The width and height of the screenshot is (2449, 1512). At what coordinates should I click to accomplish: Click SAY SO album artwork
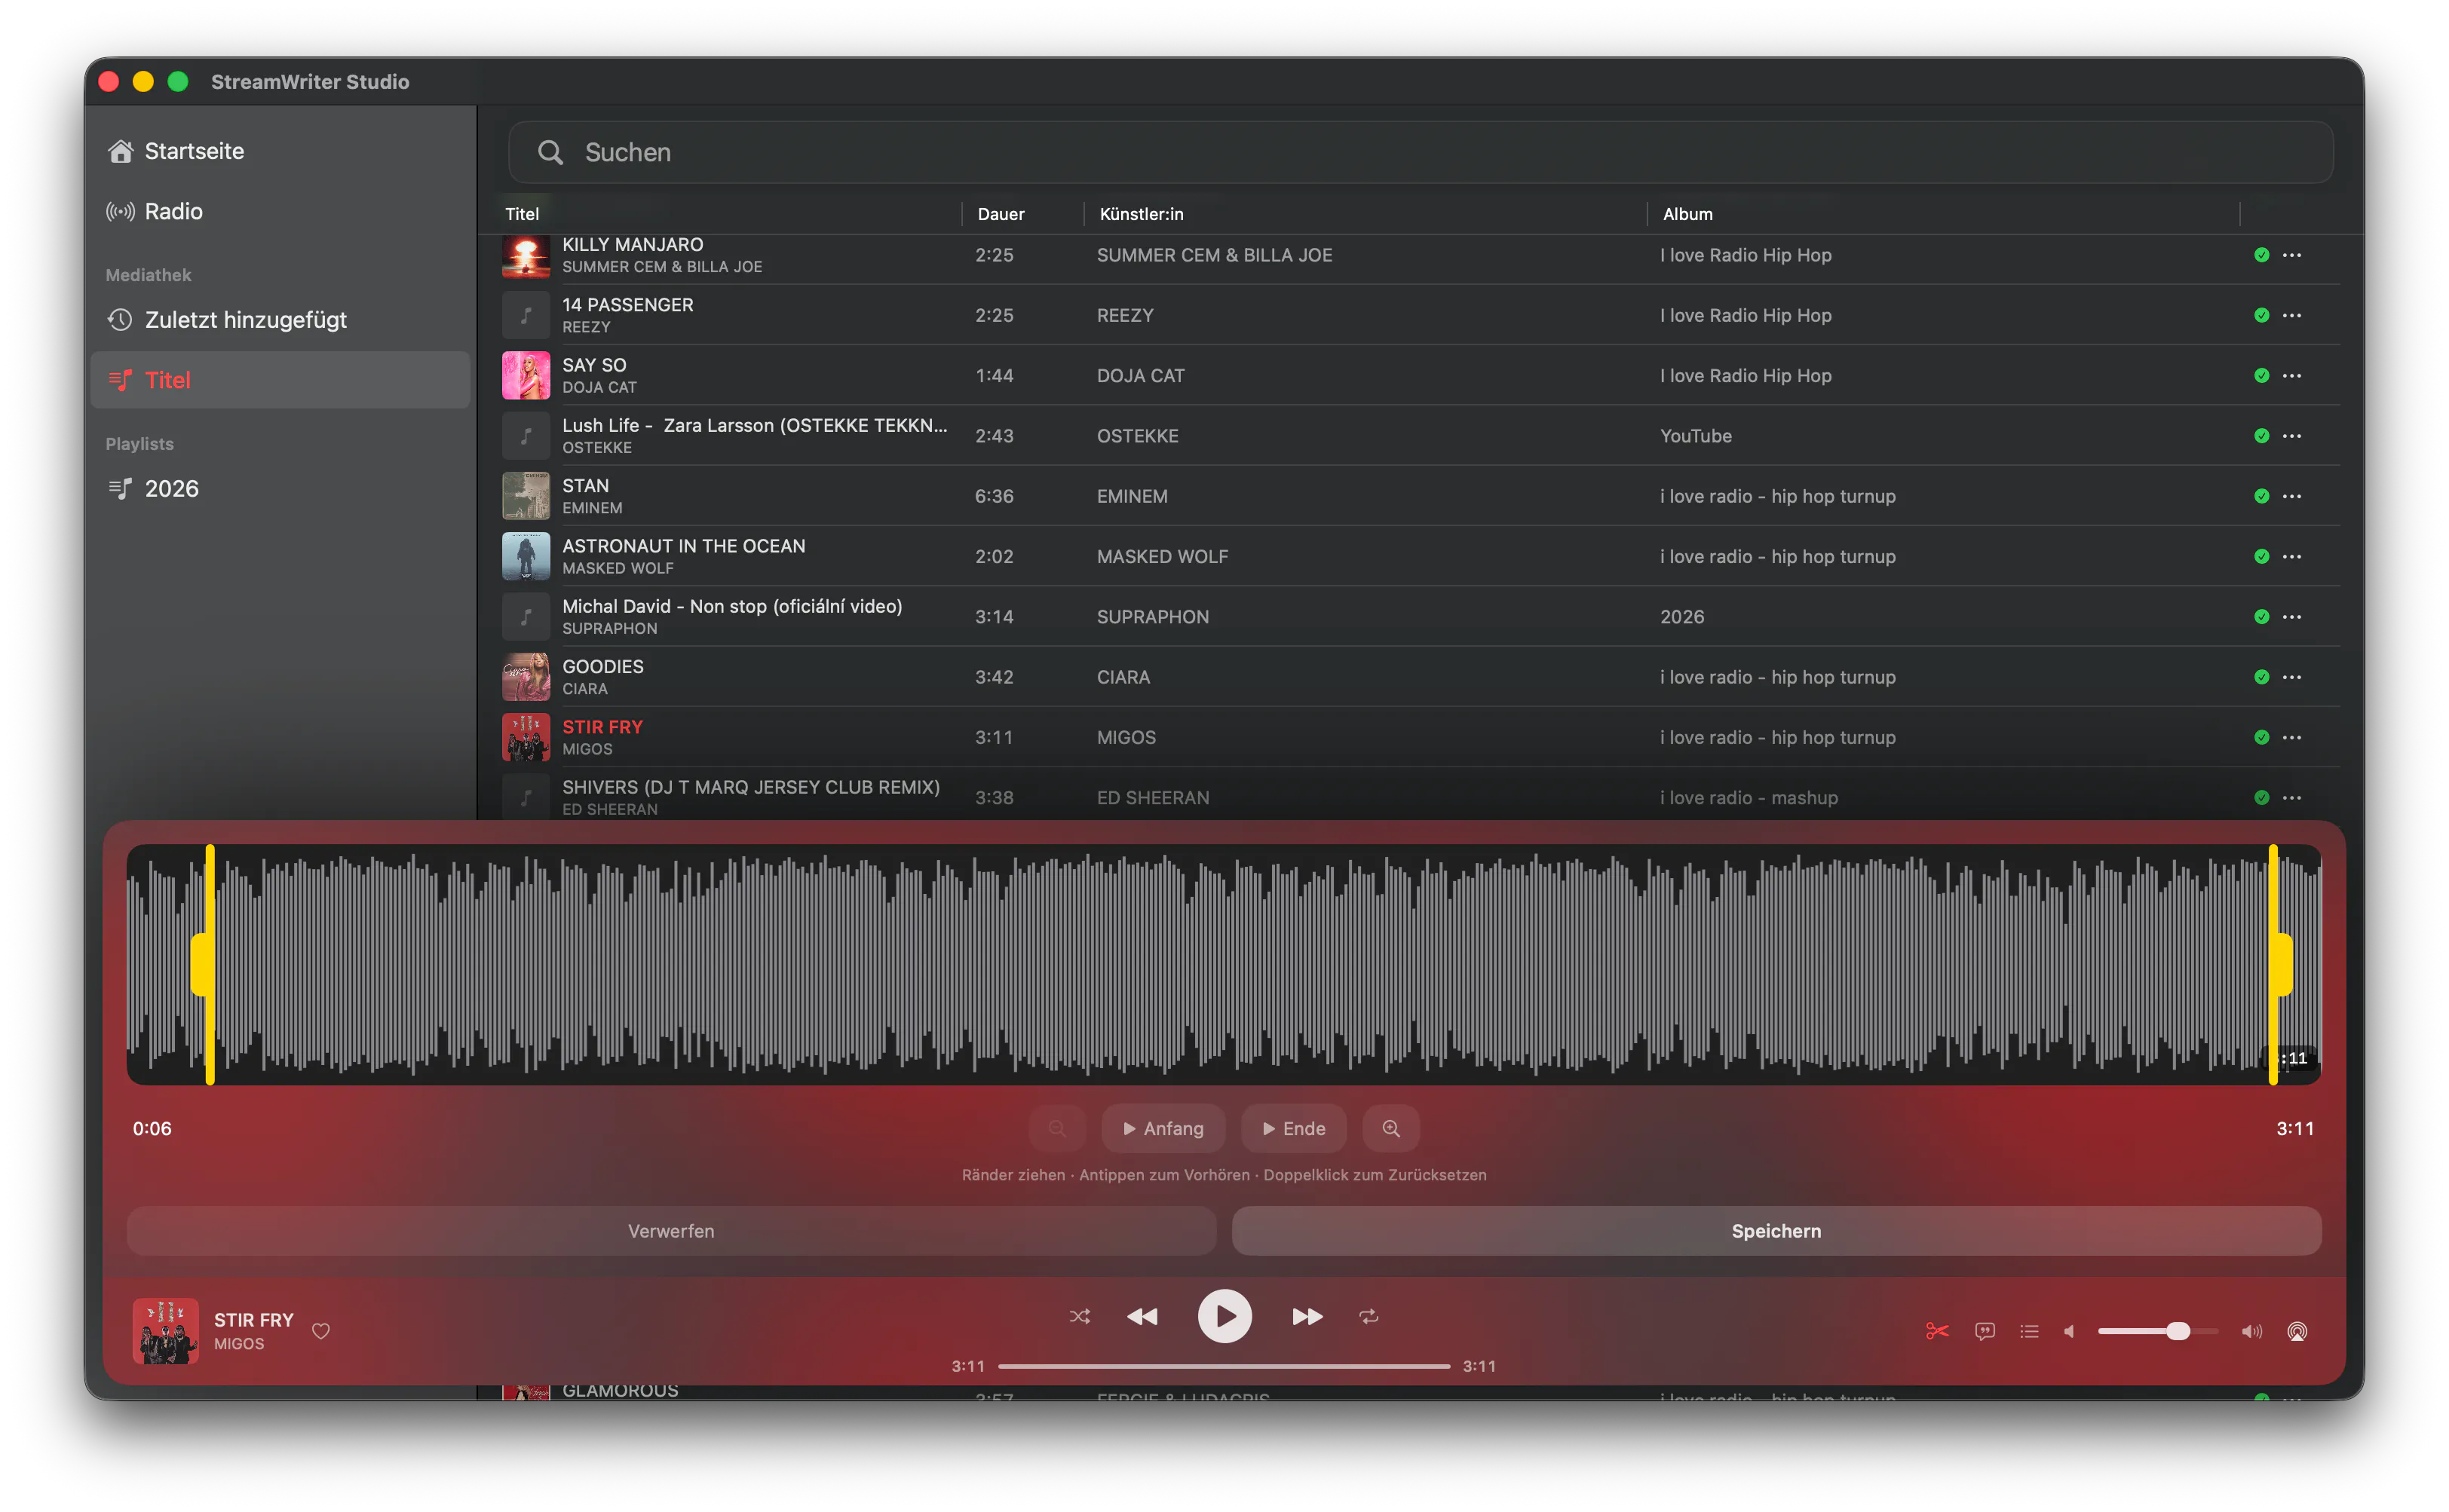526,375
